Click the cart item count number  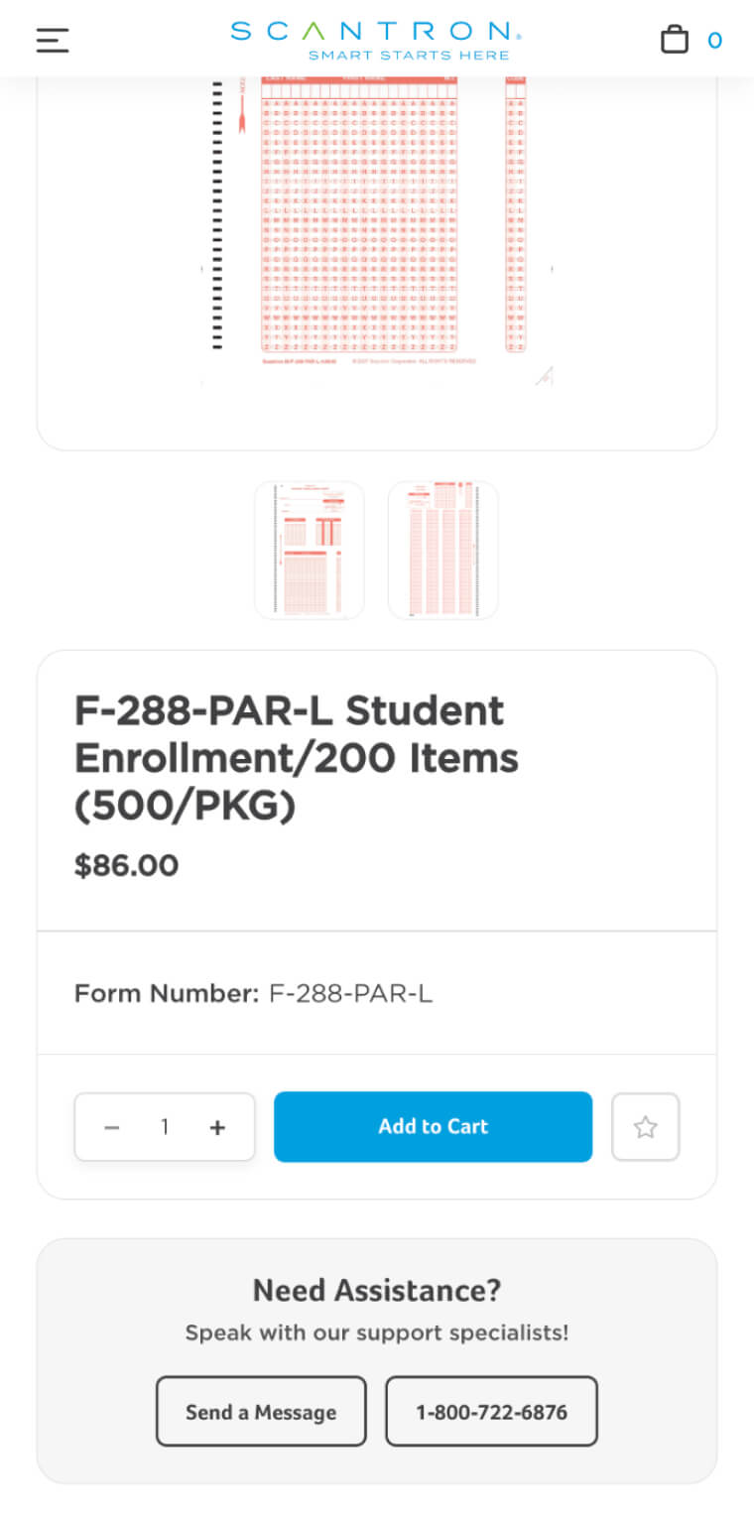714,41
